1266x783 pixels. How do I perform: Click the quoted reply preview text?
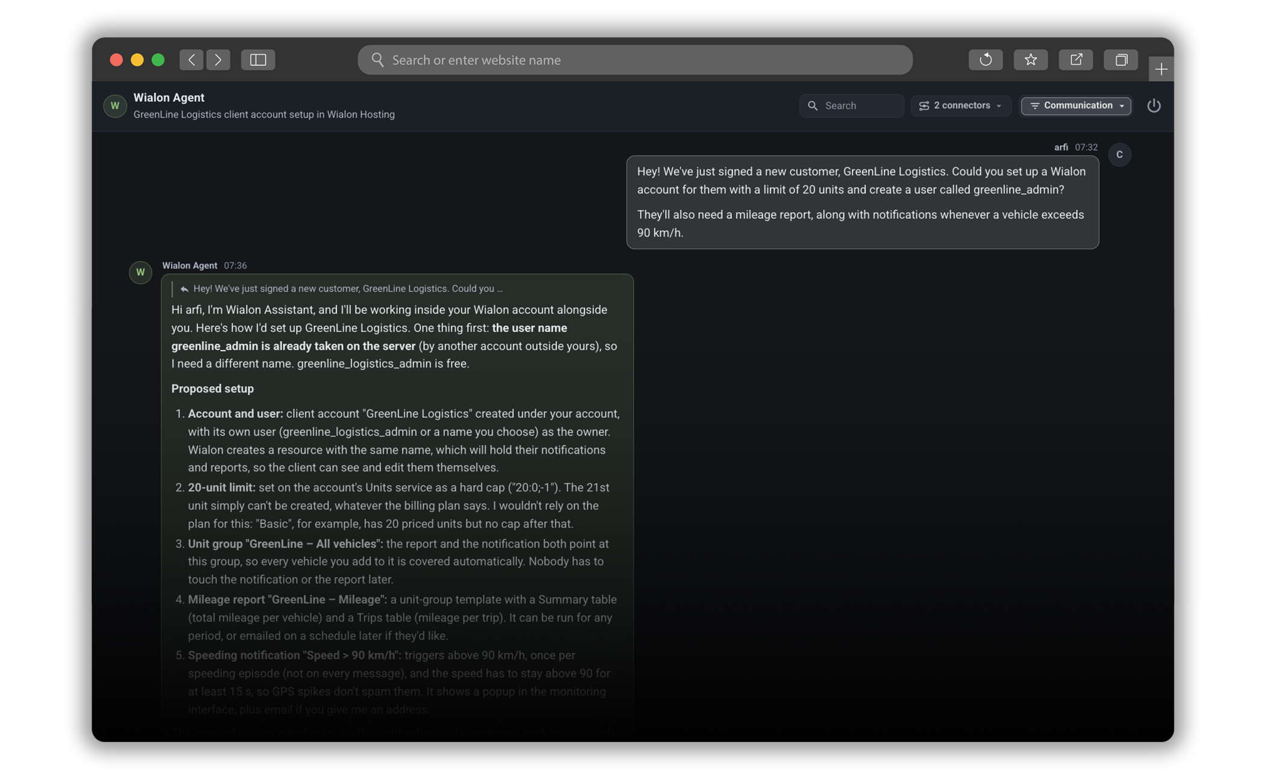coord(348,289)
